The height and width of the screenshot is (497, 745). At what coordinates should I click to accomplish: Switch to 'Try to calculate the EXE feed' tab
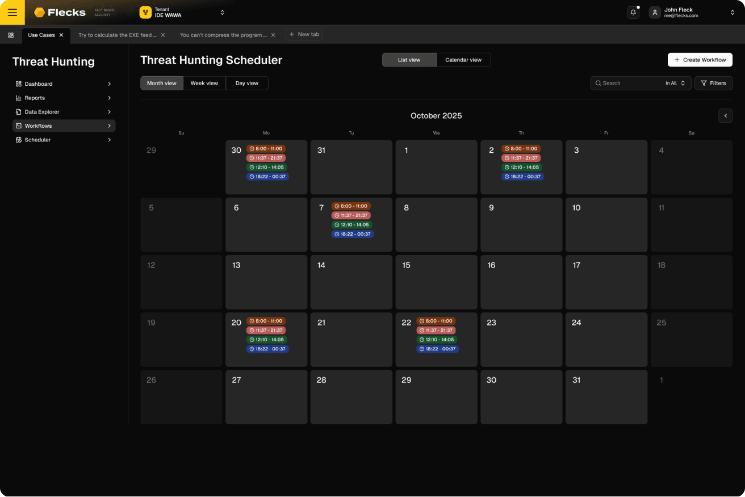point(117,35)
